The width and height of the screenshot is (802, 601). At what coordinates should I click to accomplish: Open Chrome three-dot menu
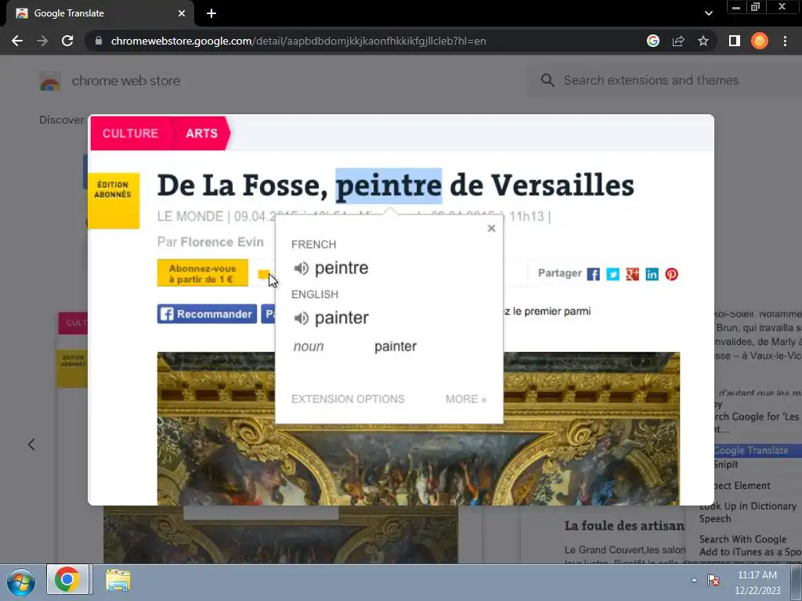[785, 41]
